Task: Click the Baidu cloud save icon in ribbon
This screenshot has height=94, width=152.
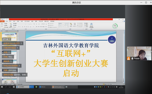Action: pyautogui.click(x=91, y=24)
